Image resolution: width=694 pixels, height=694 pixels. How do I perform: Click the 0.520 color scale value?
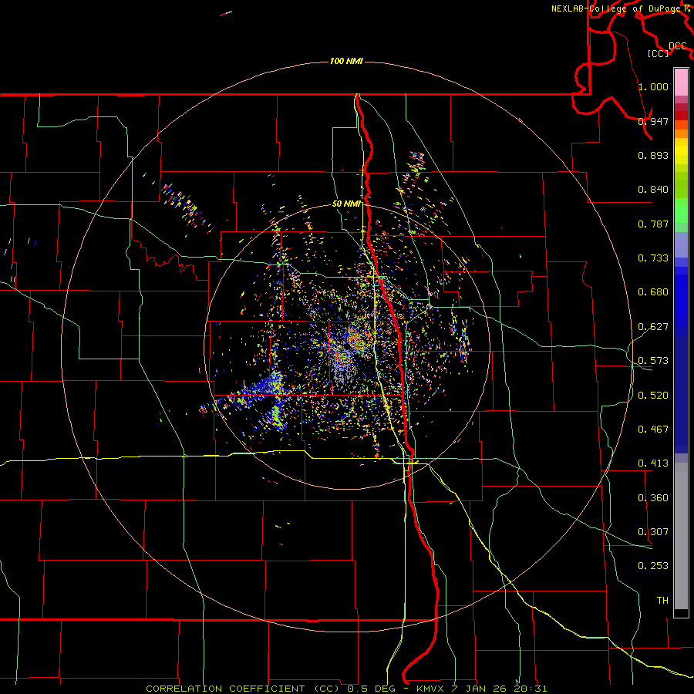click(653, 396)
